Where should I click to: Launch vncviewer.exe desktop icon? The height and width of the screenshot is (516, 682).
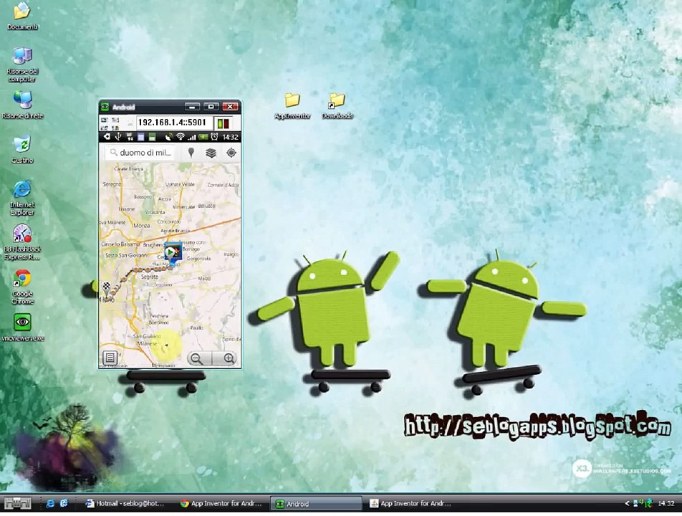click(x=23, y=328)
